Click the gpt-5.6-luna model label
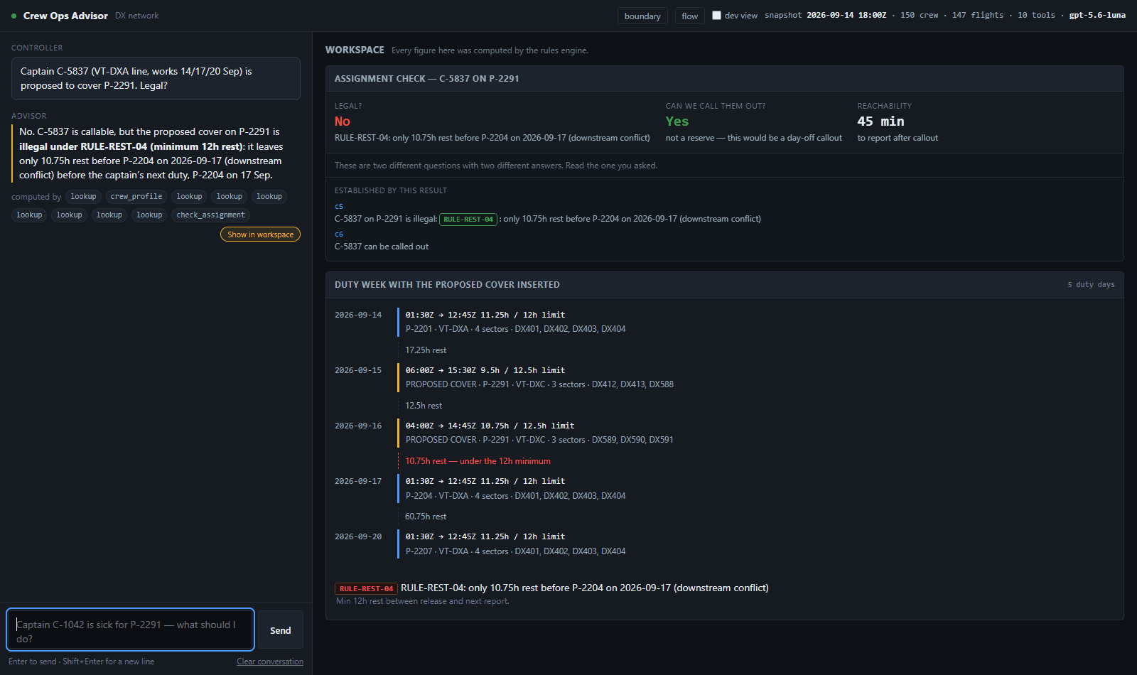Viewport: 1137px width, 675px height. tap(1097, 15)
